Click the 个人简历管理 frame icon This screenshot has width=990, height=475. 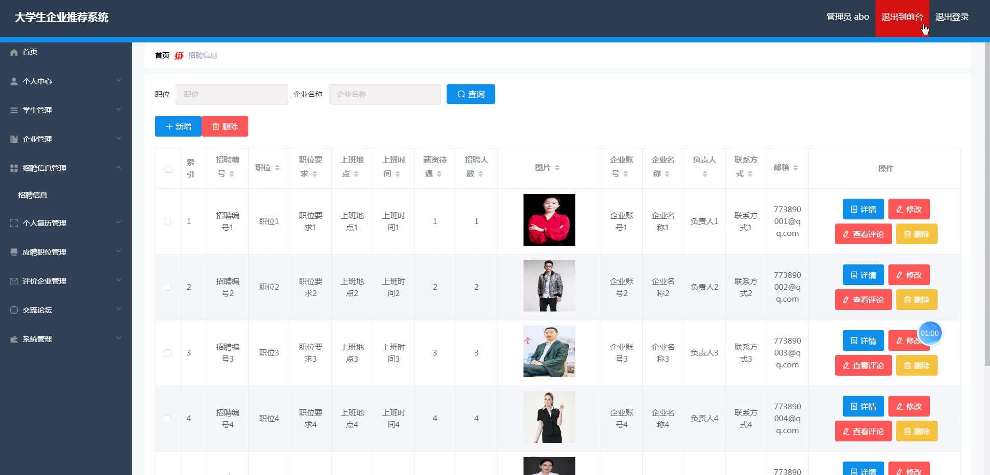(14, 223)
